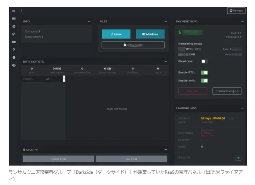This screenshot has width=255, height=185.
Task: Switch to the Our chat tab
Action: click(131, 159)
